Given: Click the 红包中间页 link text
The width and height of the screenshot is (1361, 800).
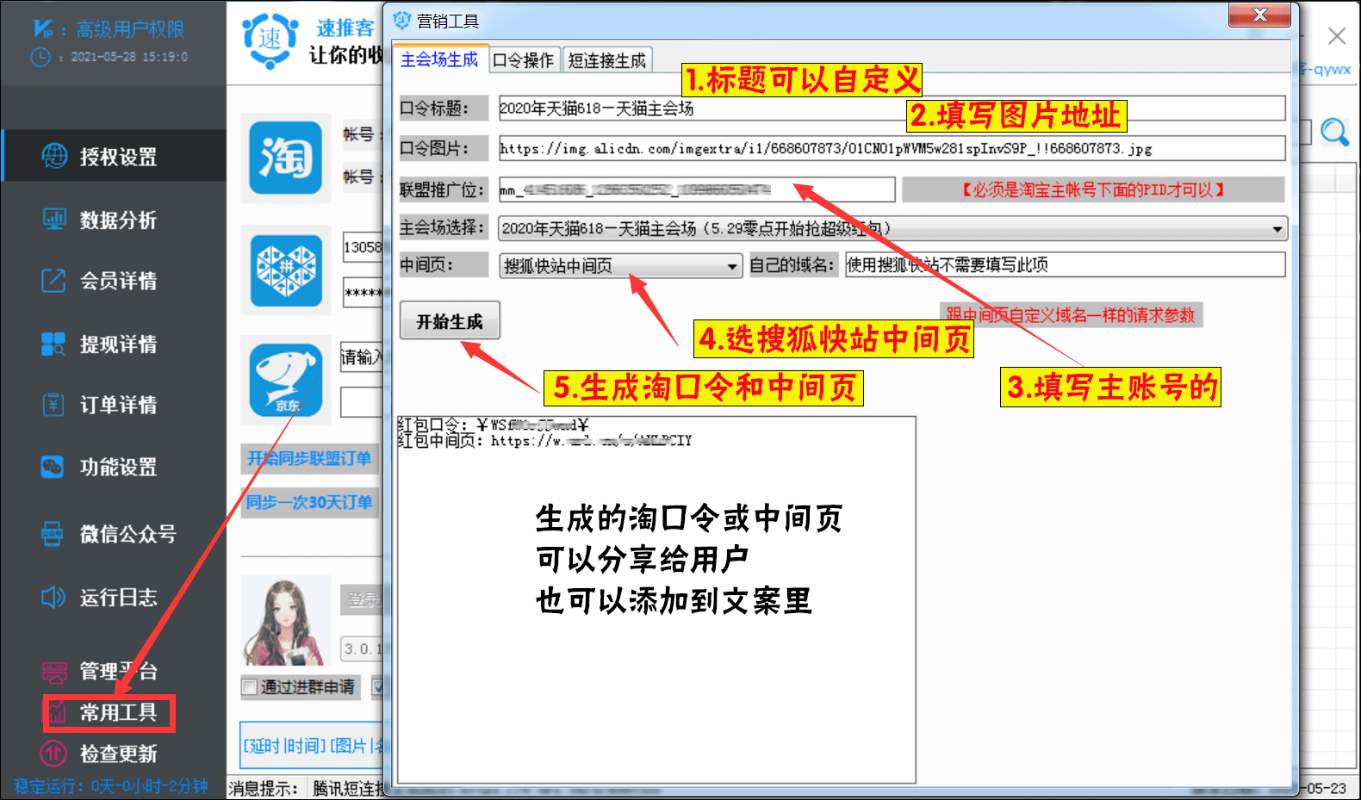Looking at the screenshot, I should [x=544, y=441].
